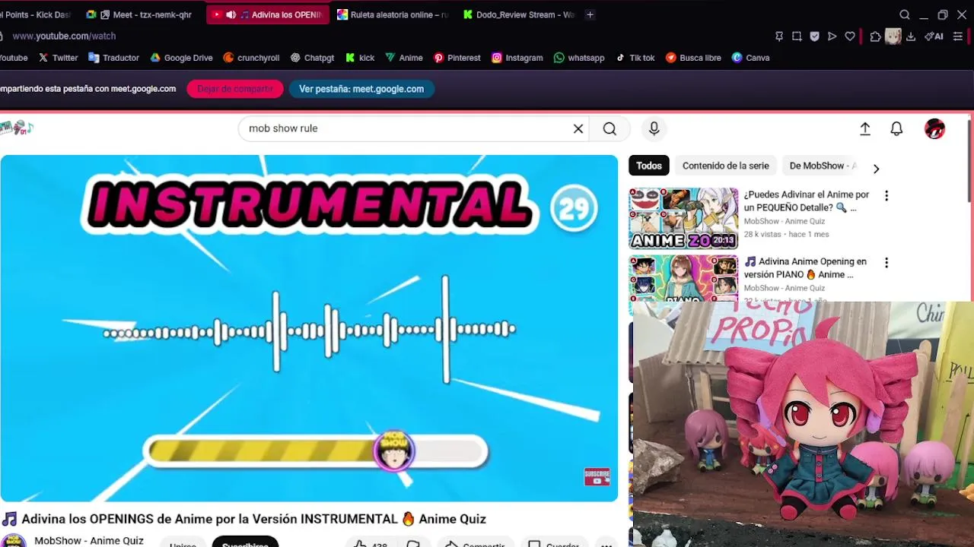974x547 pixels.
Task: Open the browser downloads icon
Action: pos(911,36)
